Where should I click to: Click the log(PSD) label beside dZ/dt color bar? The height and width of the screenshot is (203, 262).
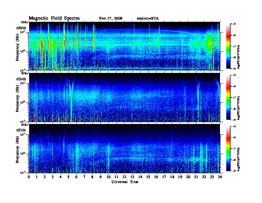click(239, 159)
